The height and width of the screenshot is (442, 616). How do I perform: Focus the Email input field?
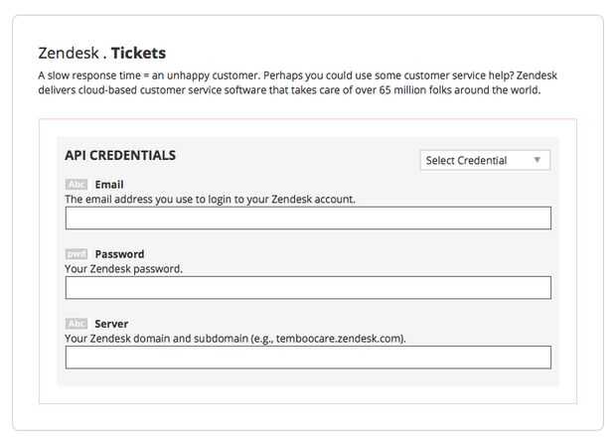[x=308, y=219]
